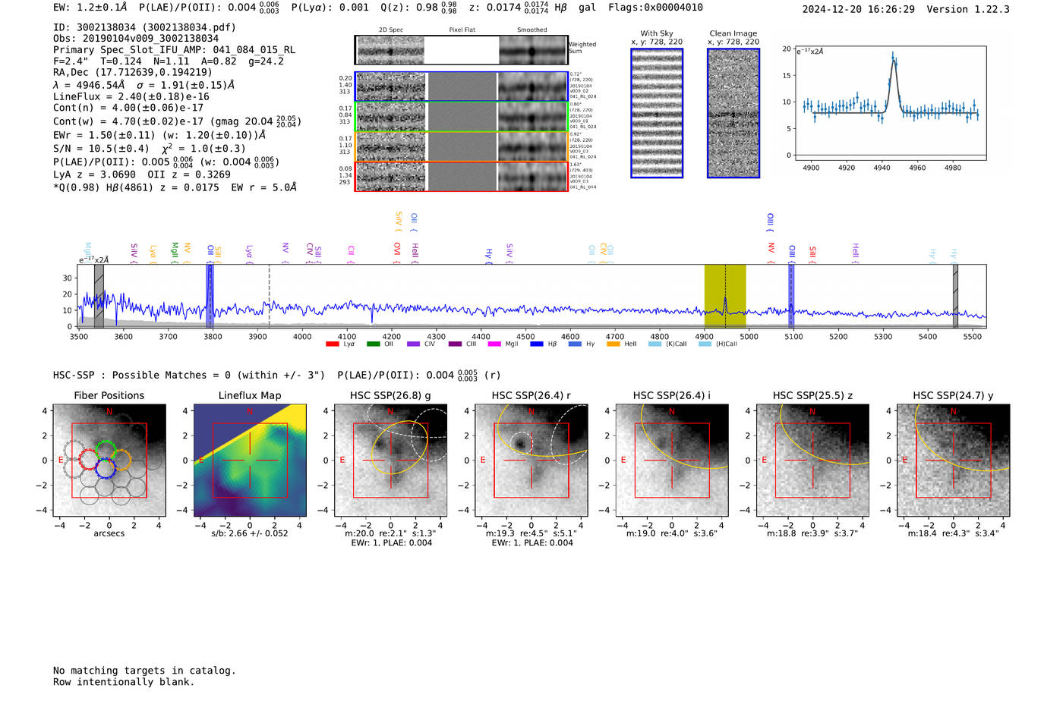Screen dimensions: 1063x723
Task: Click the 'HSC-SSP : Possible Matches = 0' text
Action: pos(142,375)
